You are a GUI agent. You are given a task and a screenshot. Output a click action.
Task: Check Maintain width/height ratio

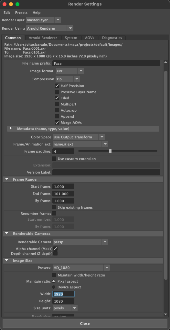(54, 275)
